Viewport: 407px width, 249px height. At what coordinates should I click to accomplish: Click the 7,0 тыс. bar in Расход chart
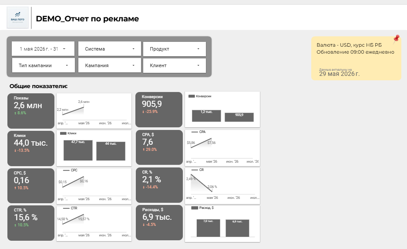[208, 228]
